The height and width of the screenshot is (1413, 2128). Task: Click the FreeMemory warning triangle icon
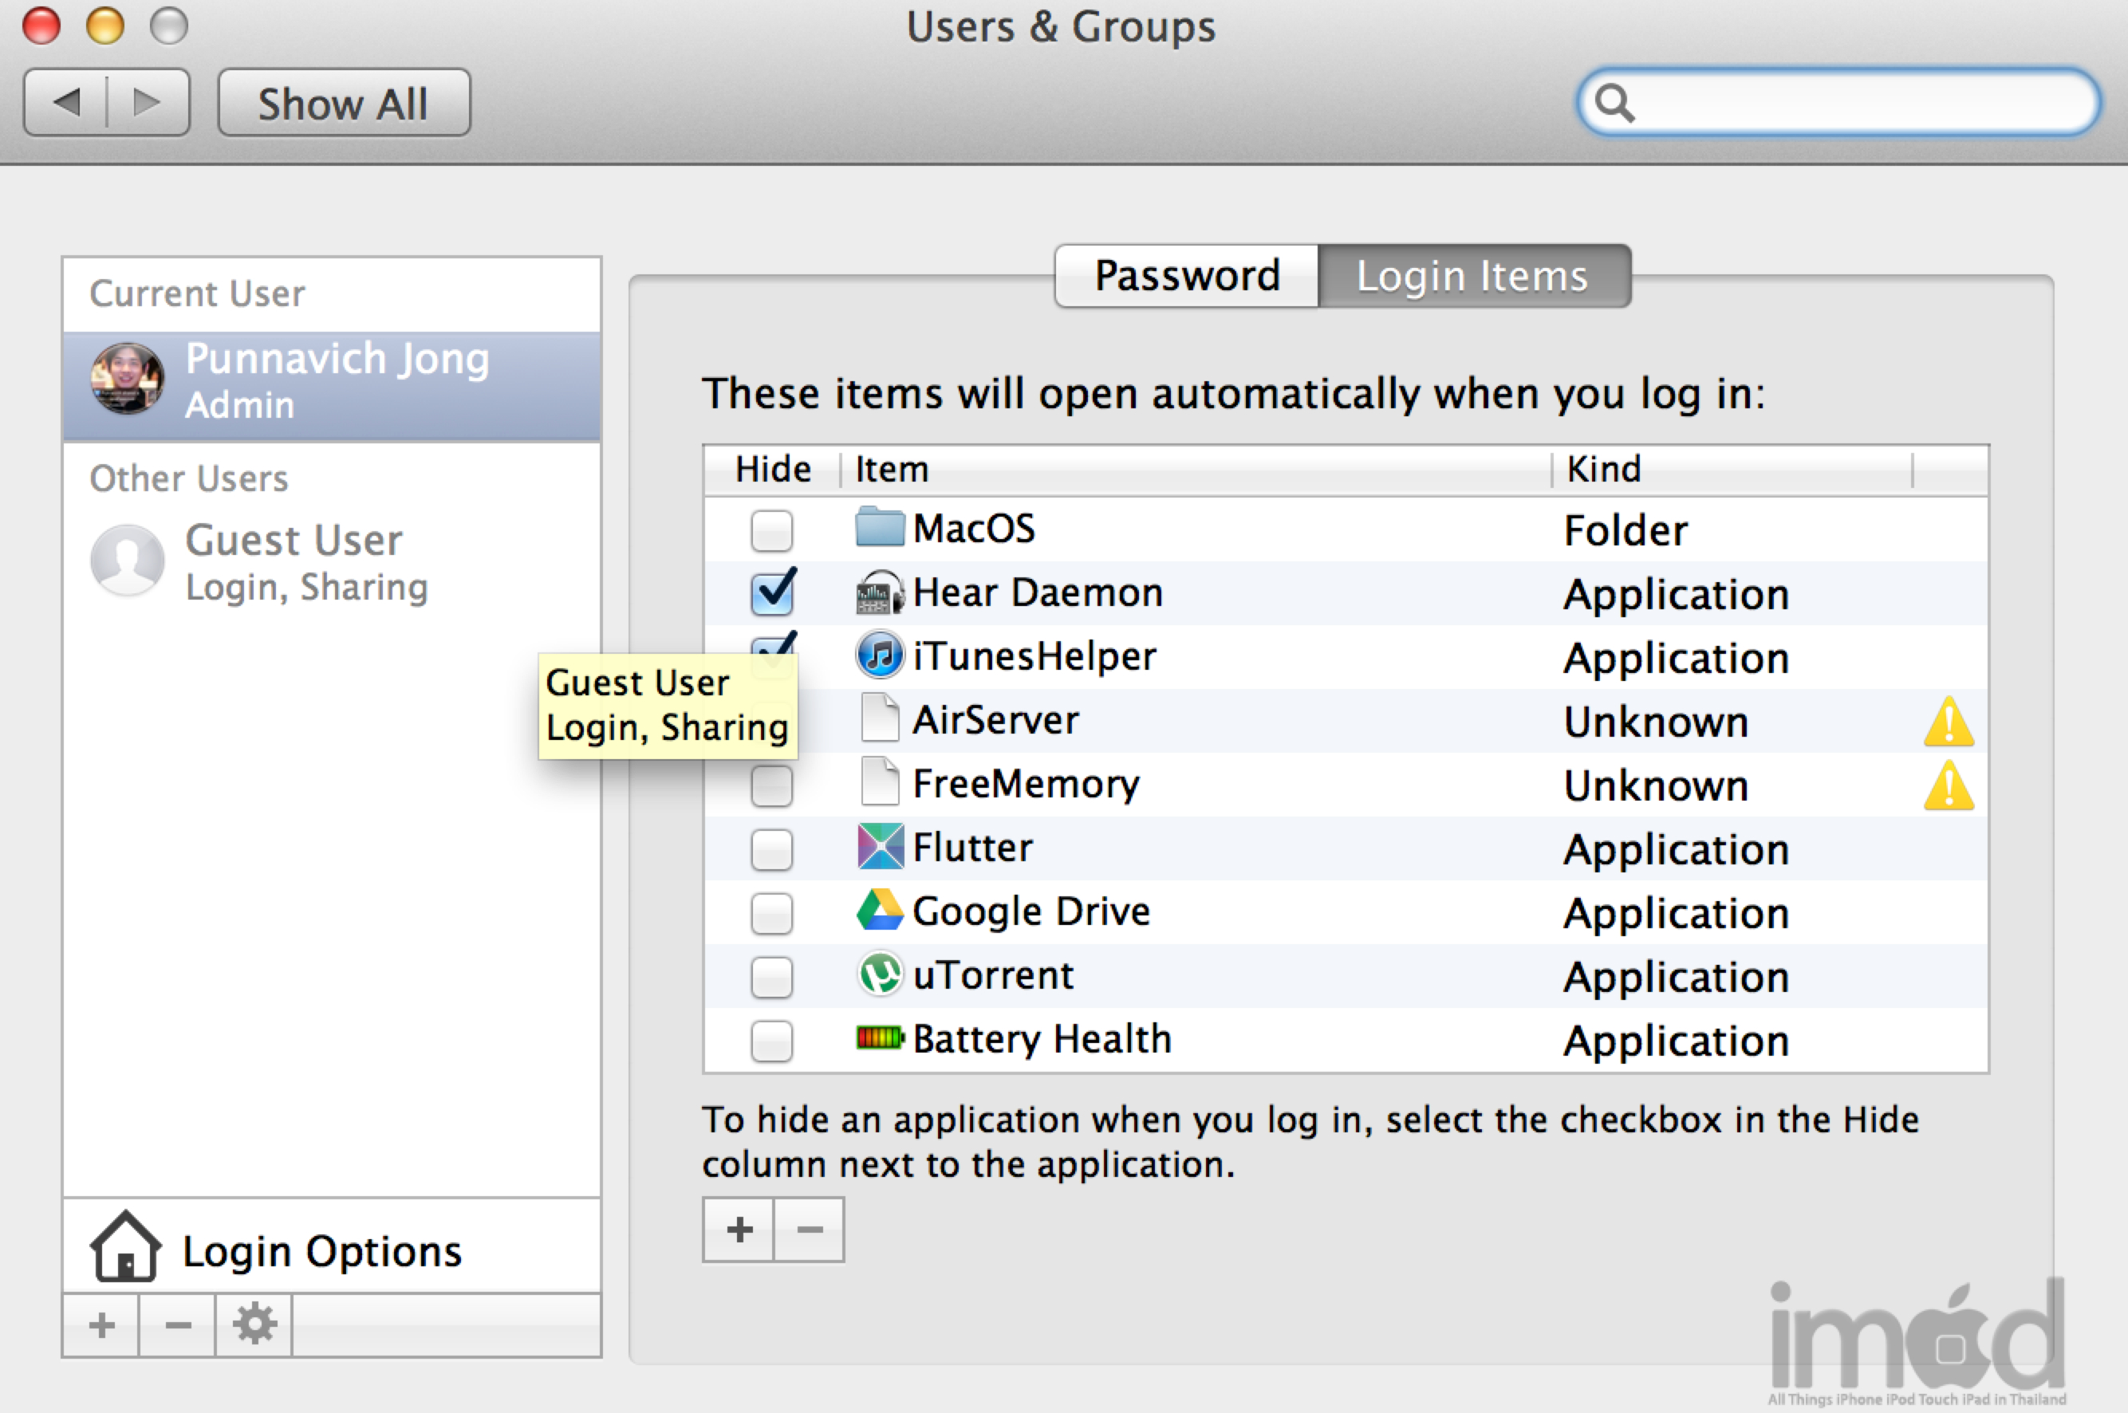(x=1948, y=785)
